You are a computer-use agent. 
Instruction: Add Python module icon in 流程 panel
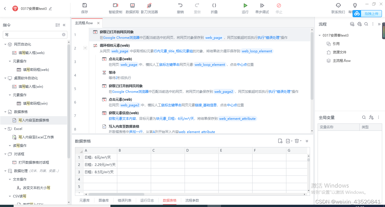(x=359, y=24)
